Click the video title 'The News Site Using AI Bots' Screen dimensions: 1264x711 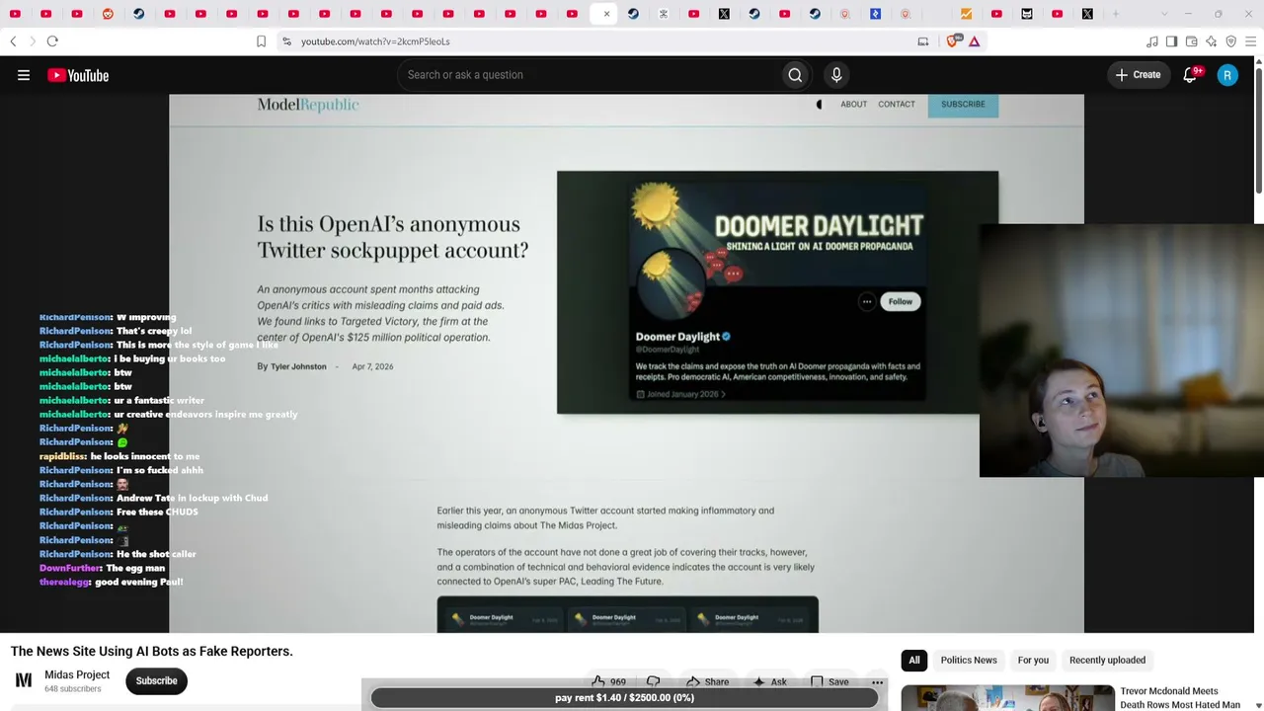pyautogui.click(x=152, y=651)
